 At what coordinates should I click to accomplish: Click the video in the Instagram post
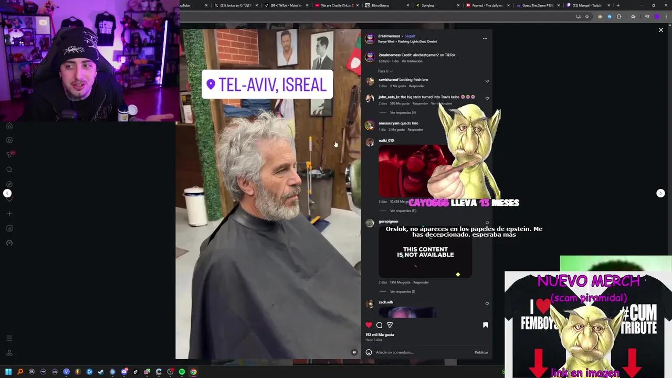[268, 194]
